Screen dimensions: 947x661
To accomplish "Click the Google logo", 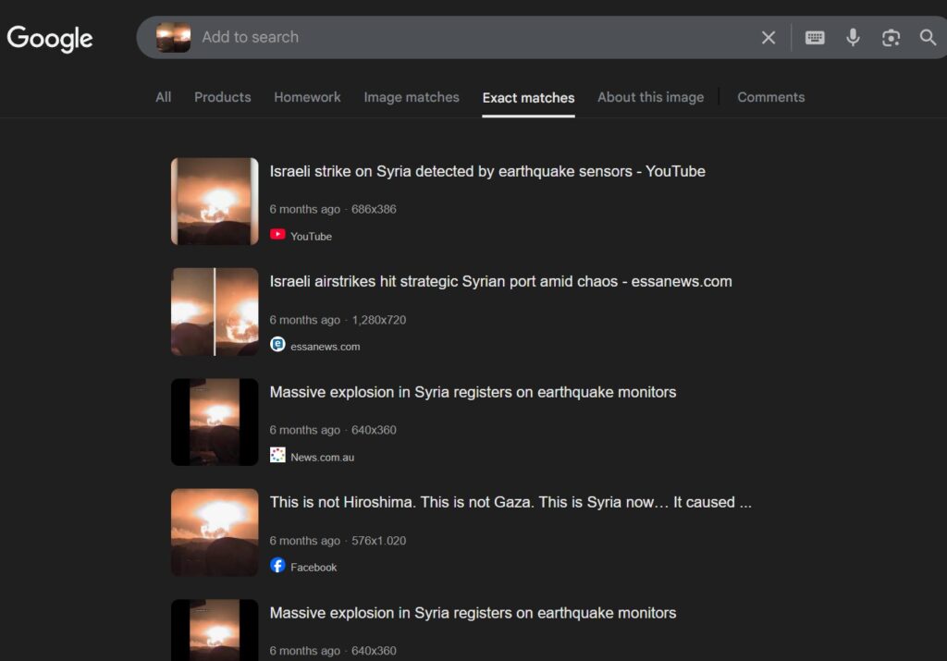I will pyautogui.click(x=50, y=39).
